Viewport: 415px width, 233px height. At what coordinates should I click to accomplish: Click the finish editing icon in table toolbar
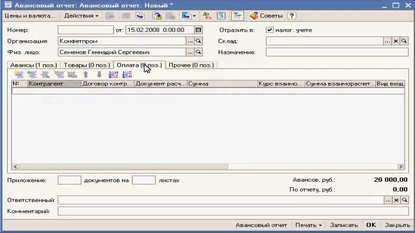72,75
